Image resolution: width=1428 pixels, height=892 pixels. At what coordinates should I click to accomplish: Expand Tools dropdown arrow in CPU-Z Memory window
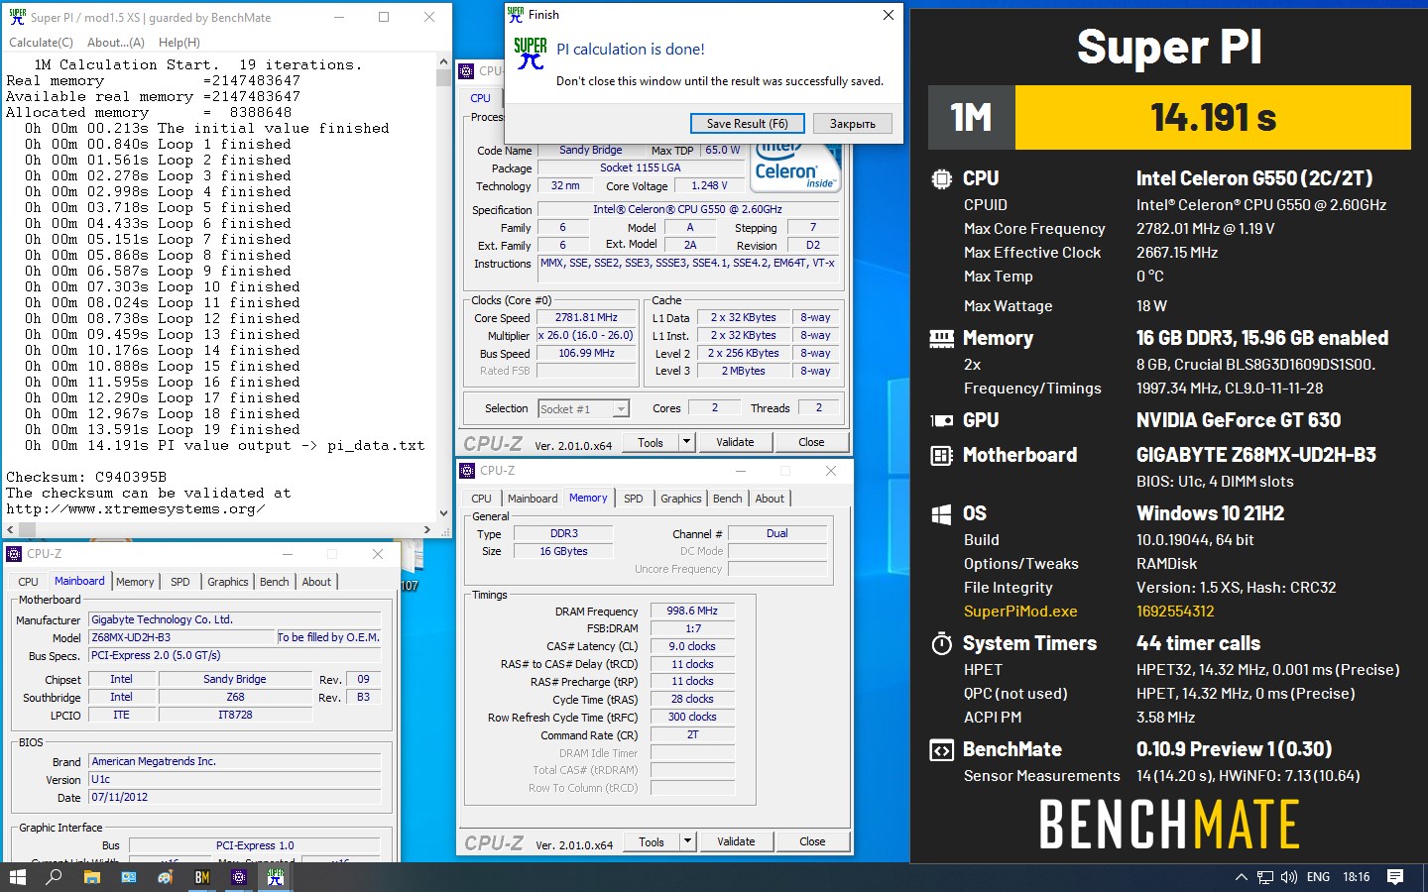pos(687,841)
